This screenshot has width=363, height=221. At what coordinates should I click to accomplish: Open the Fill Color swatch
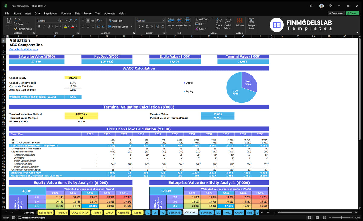(x=65, y=27)
